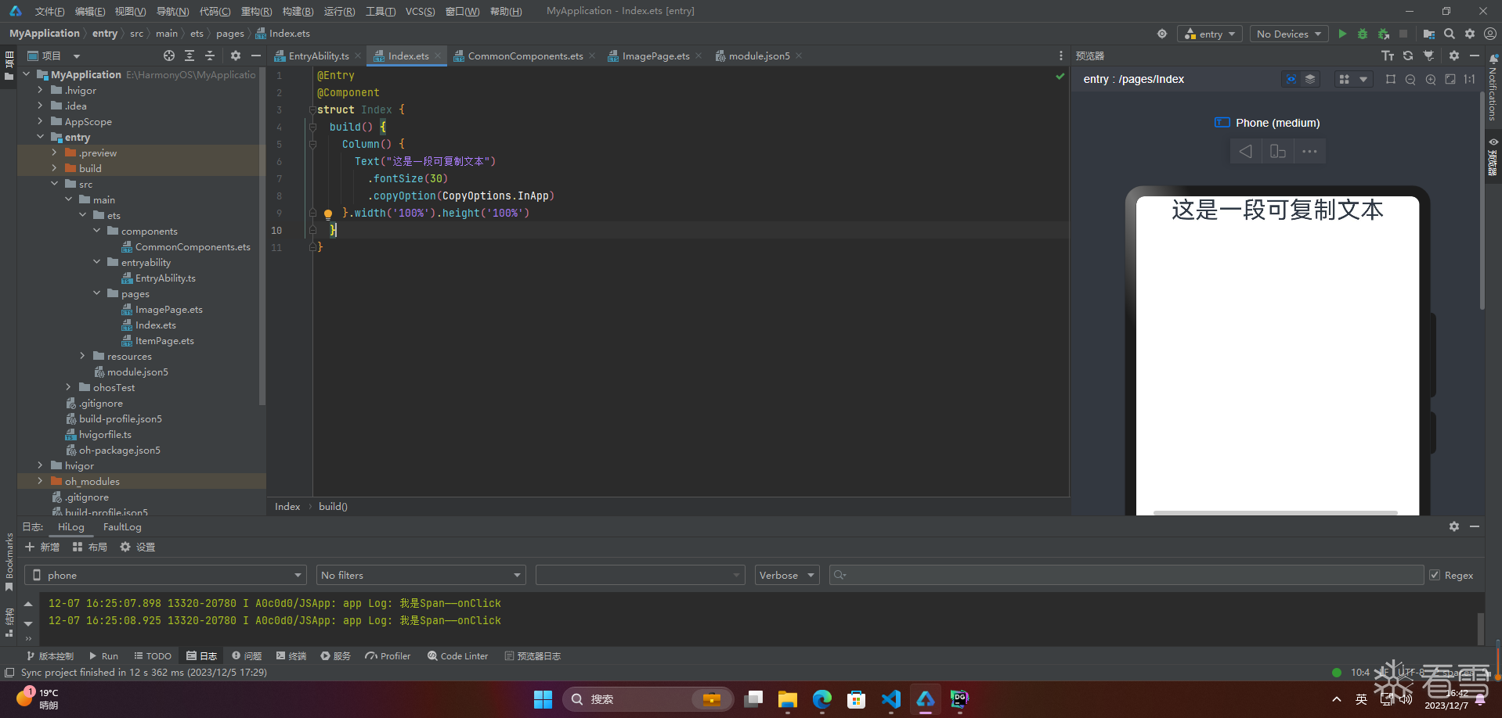Open Microsoft Edge from the taskbar

(821, 699)
